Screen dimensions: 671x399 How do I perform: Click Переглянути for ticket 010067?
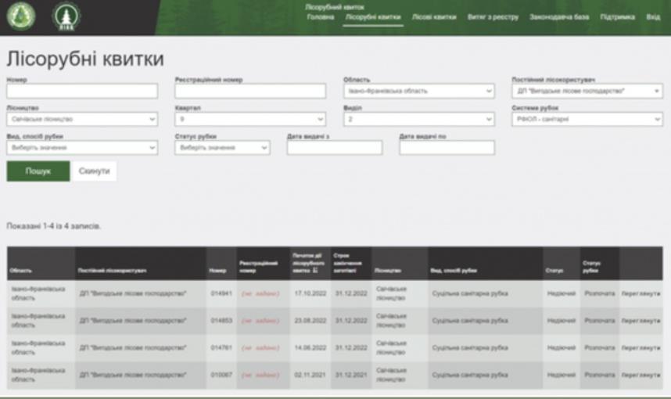(640, 375)
